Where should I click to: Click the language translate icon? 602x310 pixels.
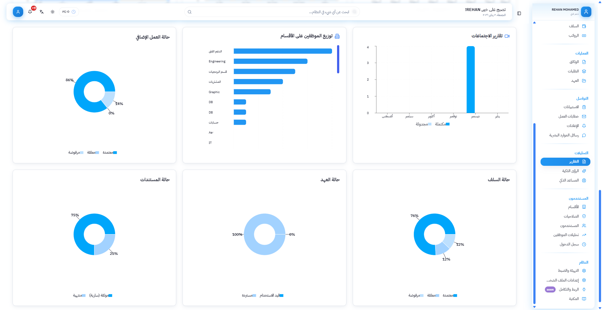[x=41, y=12]
